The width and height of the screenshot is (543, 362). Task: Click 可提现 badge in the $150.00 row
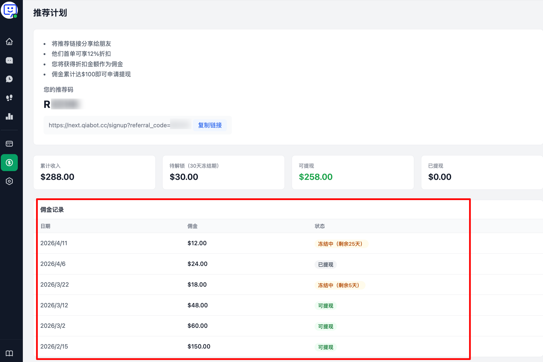pos(326,347)
